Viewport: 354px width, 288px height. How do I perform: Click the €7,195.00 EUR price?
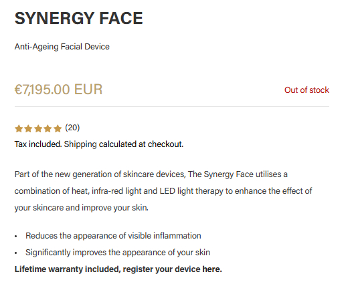click(x=58, y=90)
